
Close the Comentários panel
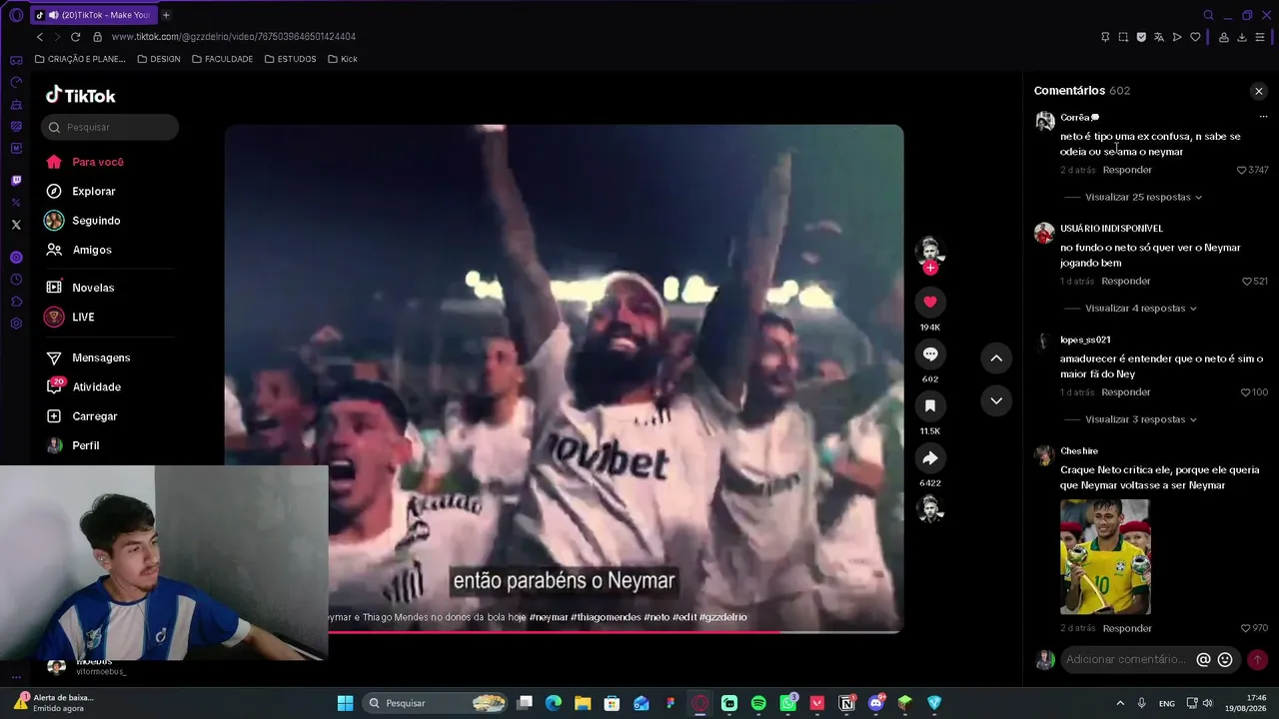click(x=1258, y=91)
